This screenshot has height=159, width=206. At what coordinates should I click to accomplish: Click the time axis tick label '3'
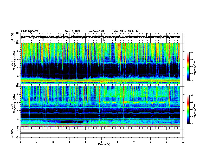(69, 142)
